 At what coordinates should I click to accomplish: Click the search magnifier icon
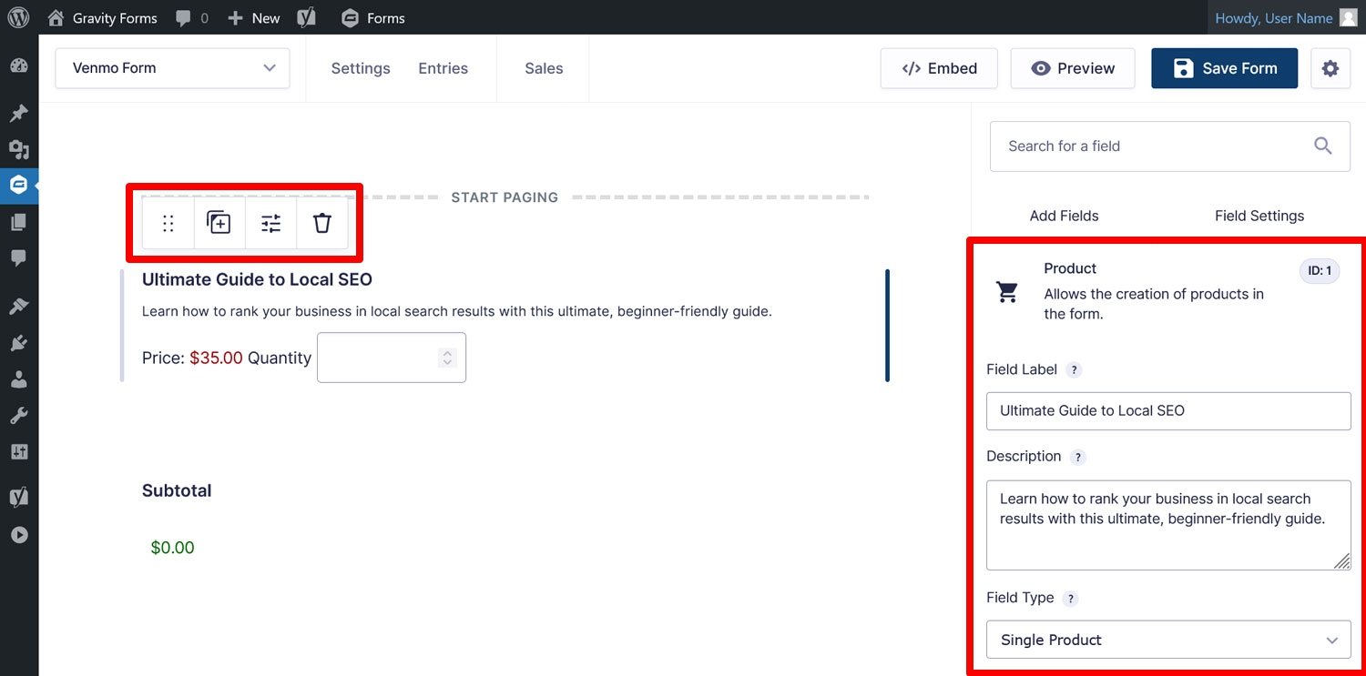(x=1323, y=146)
